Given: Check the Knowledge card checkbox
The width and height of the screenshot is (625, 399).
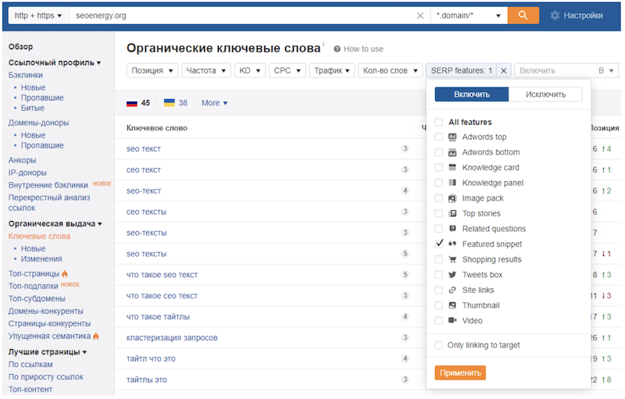Looking at the screenshot, I should point(439,167).
